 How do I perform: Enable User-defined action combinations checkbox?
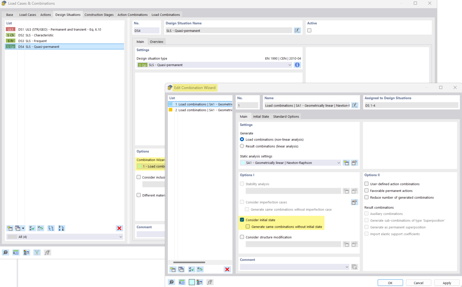tap(366, 184)
